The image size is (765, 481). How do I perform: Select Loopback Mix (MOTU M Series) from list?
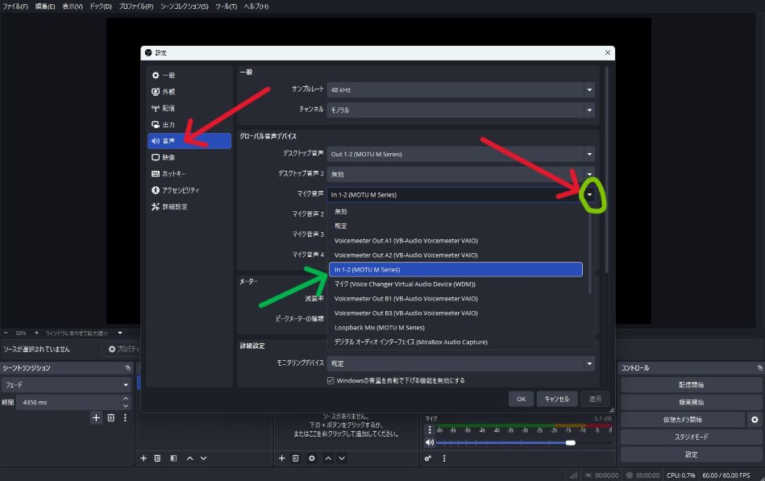pyautogui.click(x=379, y=328)
